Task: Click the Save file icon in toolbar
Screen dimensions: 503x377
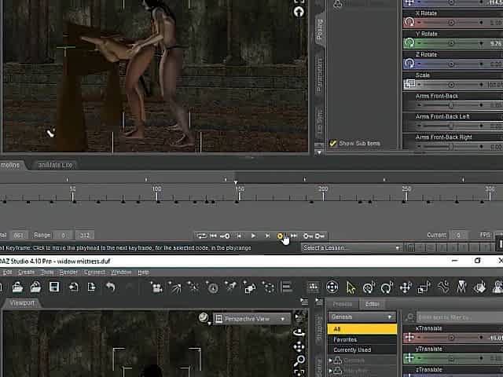Action: [54, 287]
